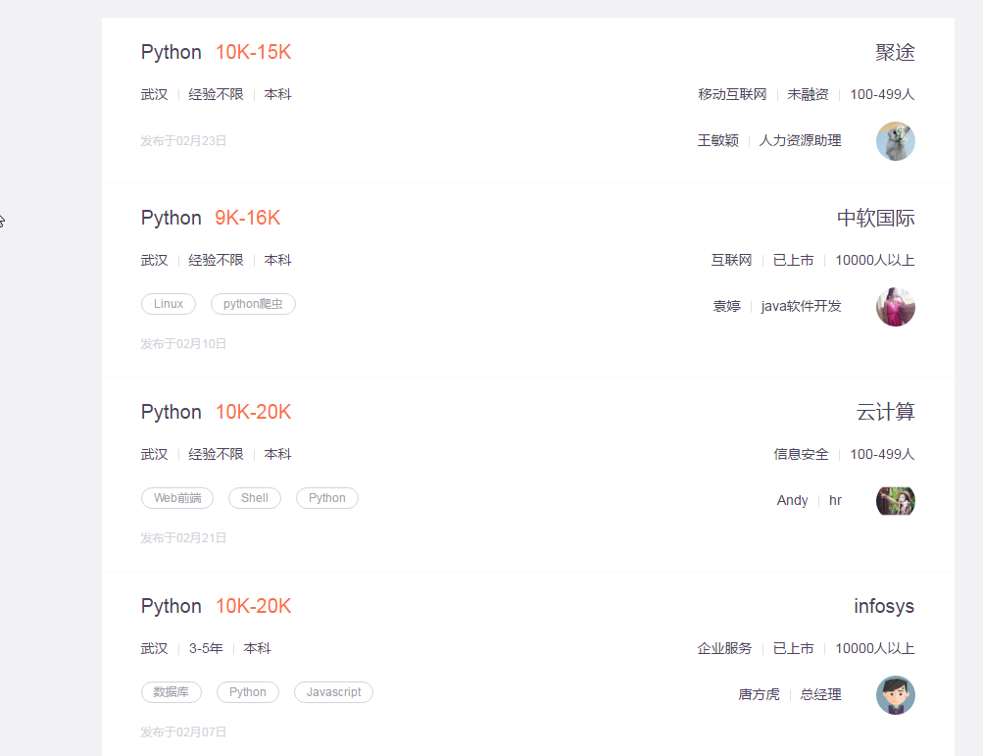Open recruiter 袁婷's avatar photo
Screen dimensions: 983x756
[895, 307]
